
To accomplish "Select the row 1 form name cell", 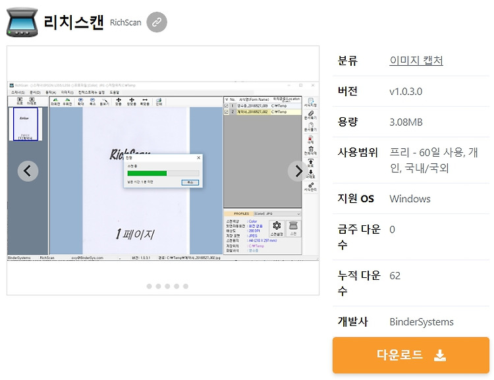I will [x=253, y=106].
